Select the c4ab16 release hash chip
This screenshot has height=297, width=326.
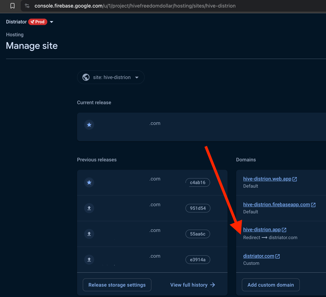(x=198, y=182)
